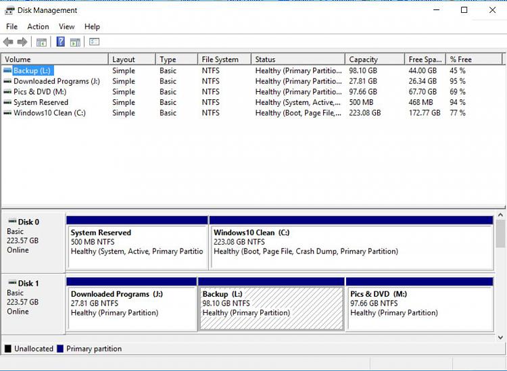Sort by the % Free column header
The height and width of the screenshot is (371, 507).
(474, 59)
